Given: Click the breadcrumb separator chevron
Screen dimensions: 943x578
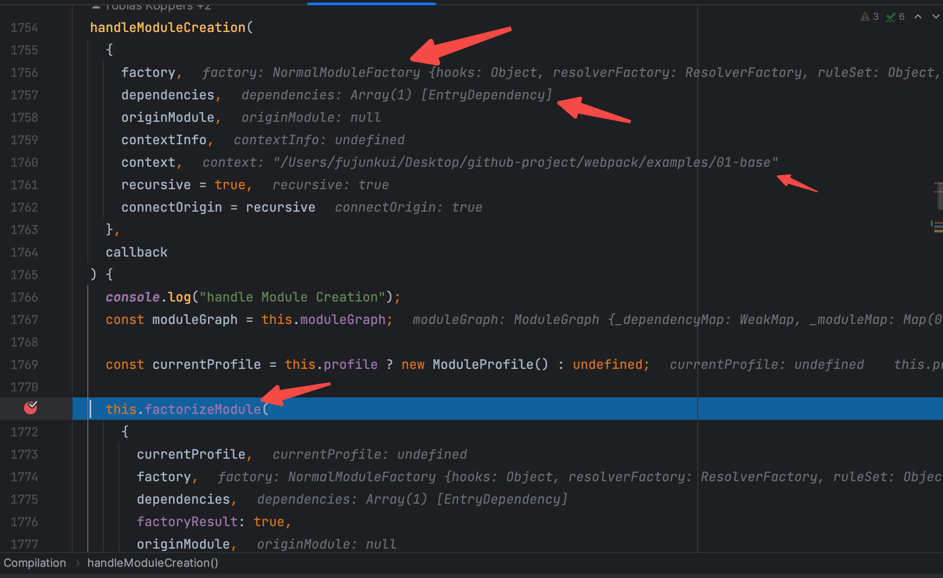Looking at the screenshot, I should coord(78,563).
